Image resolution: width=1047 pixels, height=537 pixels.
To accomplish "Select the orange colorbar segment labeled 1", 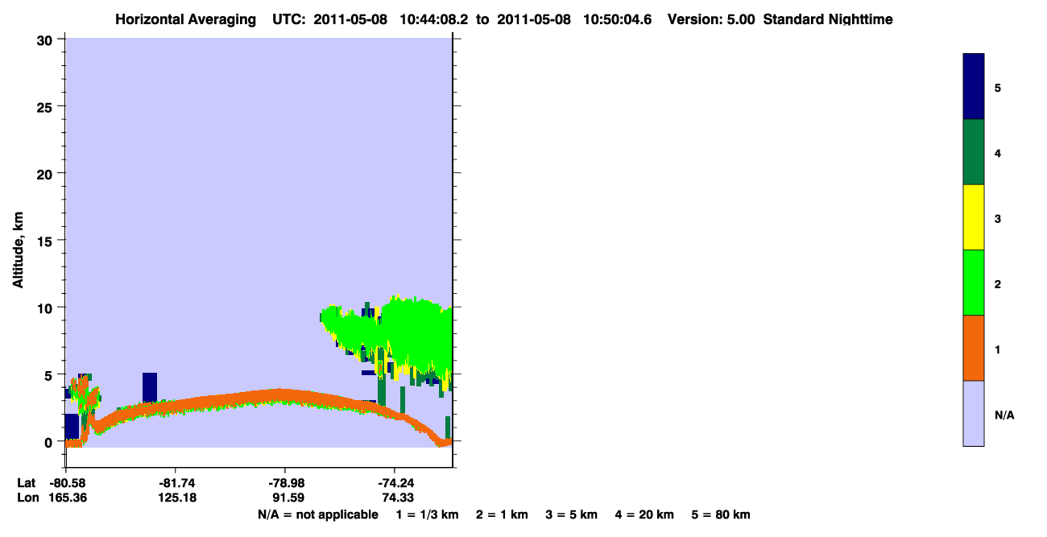I will click(974, 348).
